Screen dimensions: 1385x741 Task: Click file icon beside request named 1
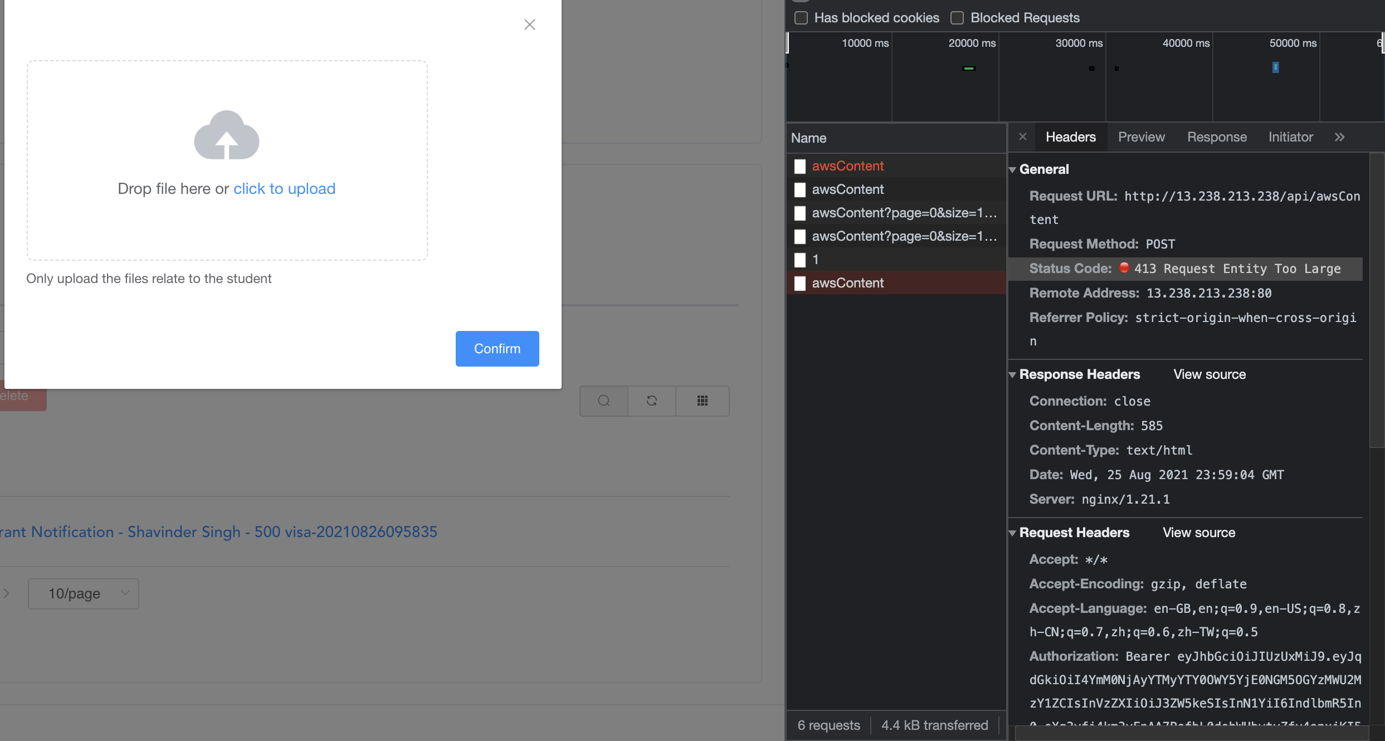(x=800, y=260)
